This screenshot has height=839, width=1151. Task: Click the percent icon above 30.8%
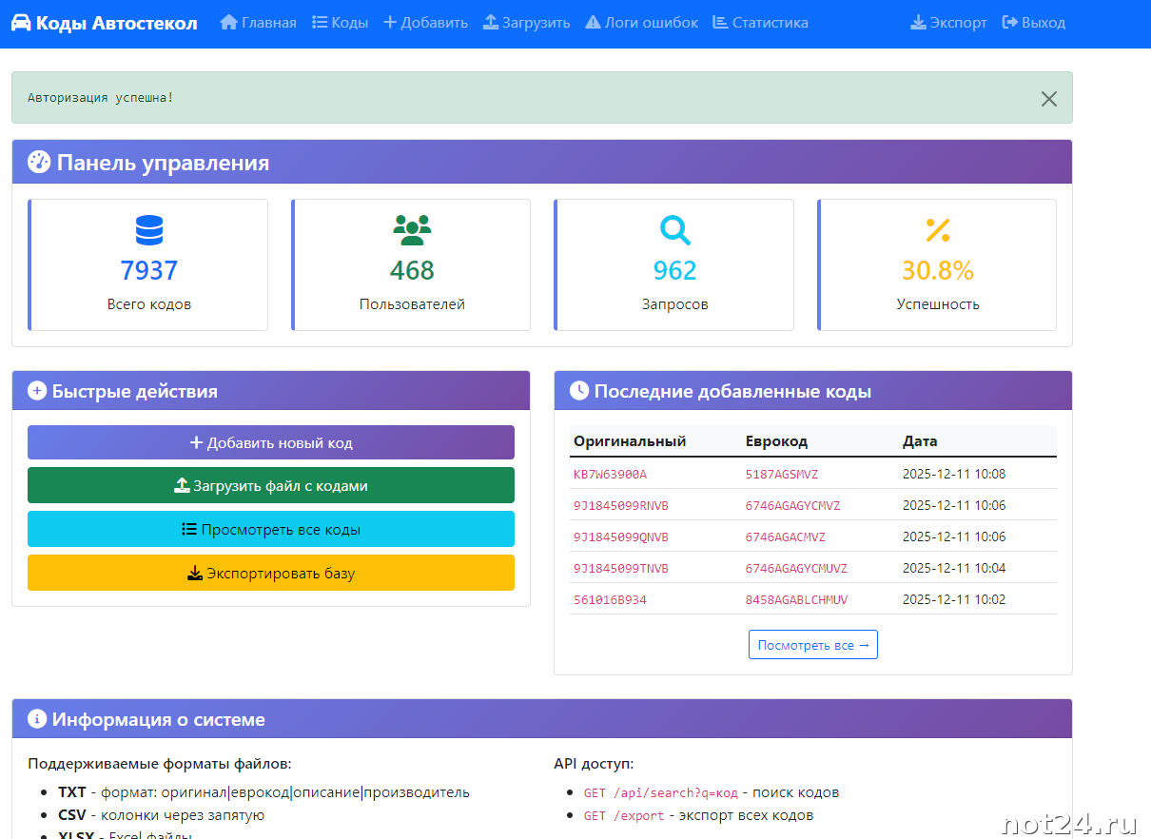[x=938, y=230]
